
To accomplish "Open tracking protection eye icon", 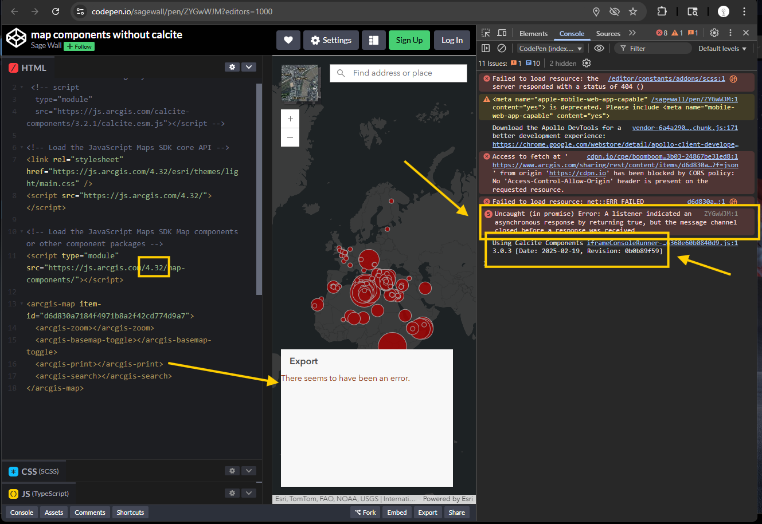I will point(615,11).
